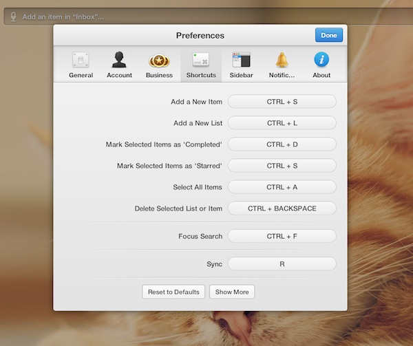Click the Preferences title text
The width and height of the screenshot is (413, 346).
click(x=200, y=36)
